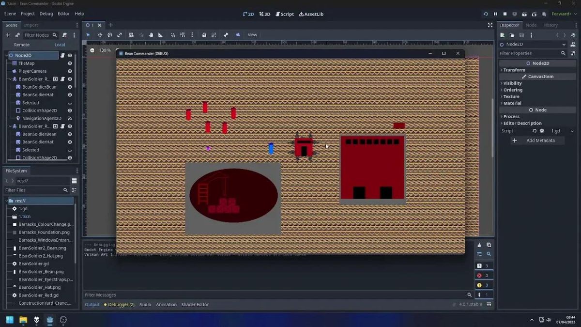Reset zoom with the 100 % button
Image resolution: width=581 pixels, height=327 pixels.
(105, 50)
